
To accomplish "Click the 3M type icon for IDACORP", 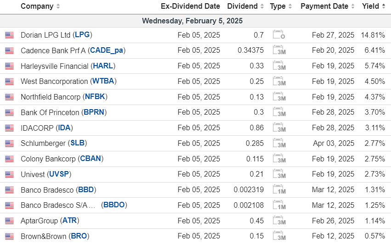I will [279, 128].
